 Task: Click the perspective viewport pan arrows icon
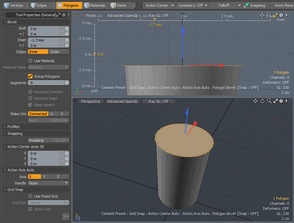coord(256,101)
